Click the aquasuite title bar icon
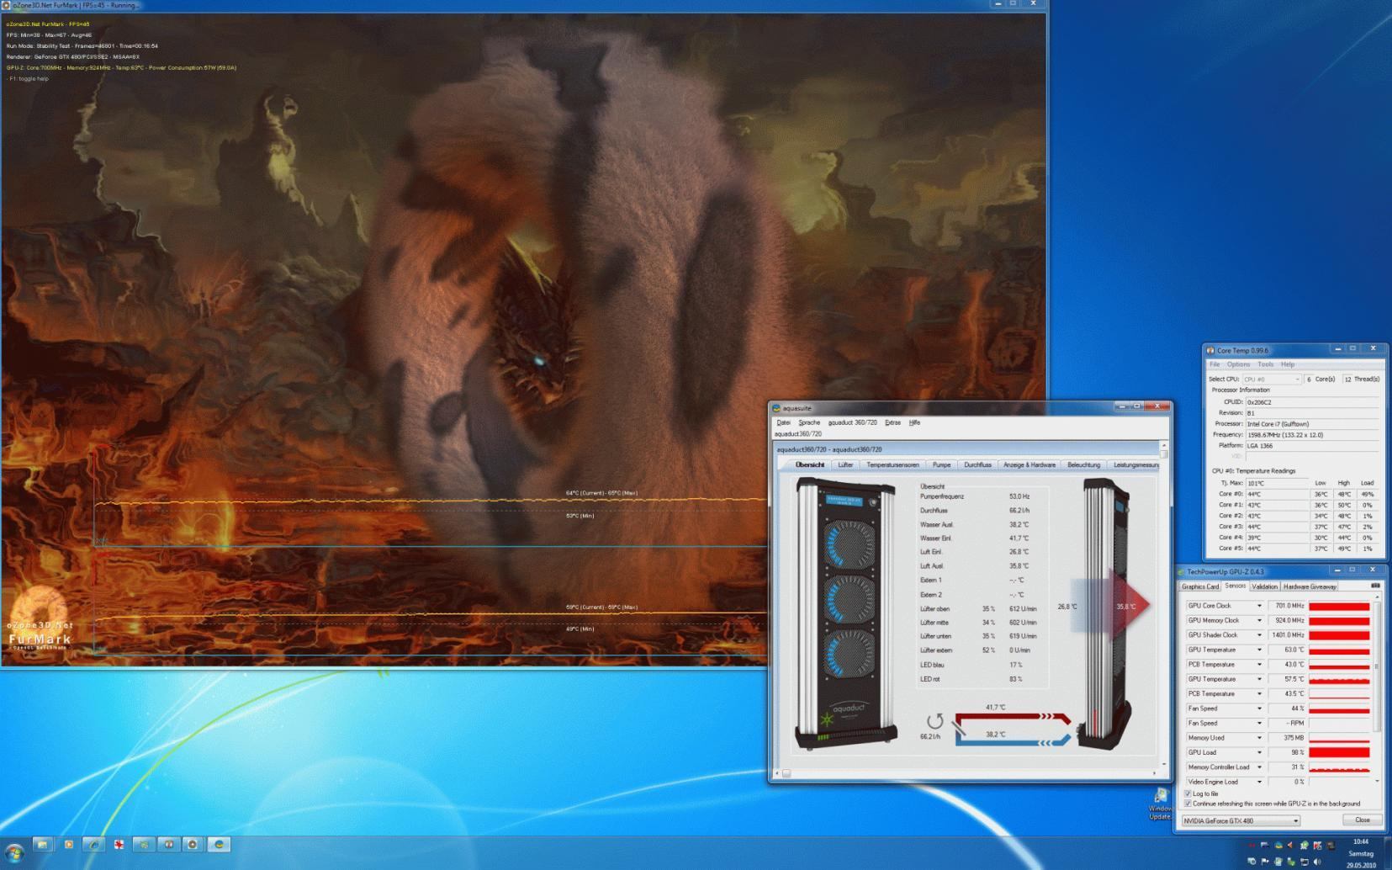Image resolution: width=1392 pixels, height=870 pixels. click(x=776, y=408)
